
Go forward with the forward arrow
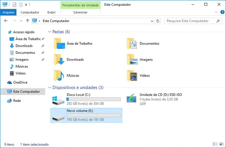[14, 21]
